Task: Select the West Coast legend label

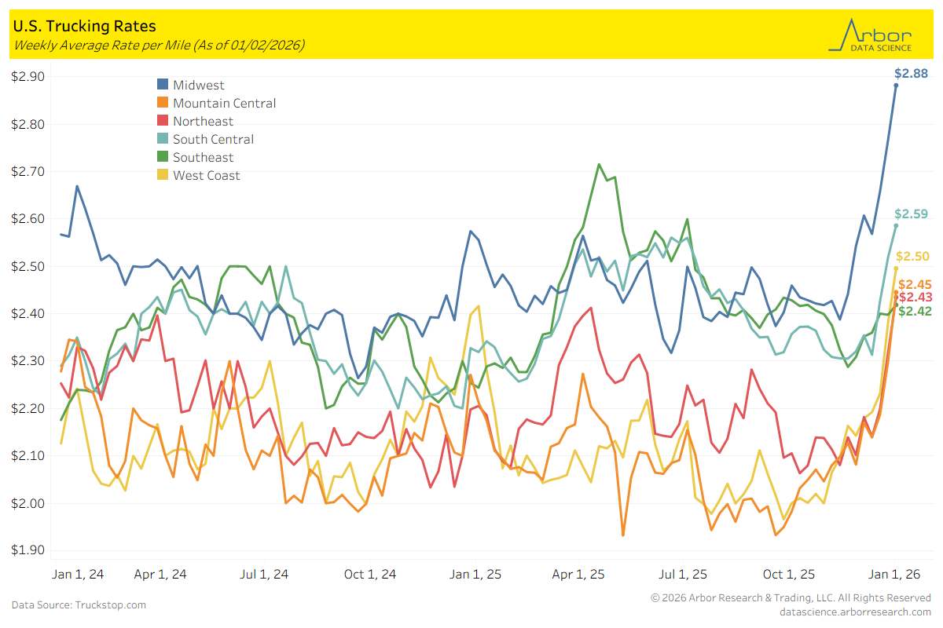Action: coord(207,175)
